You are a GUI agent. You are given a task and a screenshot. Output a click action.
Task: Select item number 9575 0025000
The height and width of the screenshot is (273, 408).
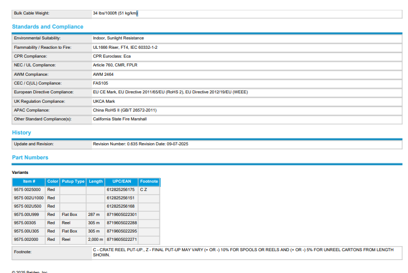(x=27, y=190)
